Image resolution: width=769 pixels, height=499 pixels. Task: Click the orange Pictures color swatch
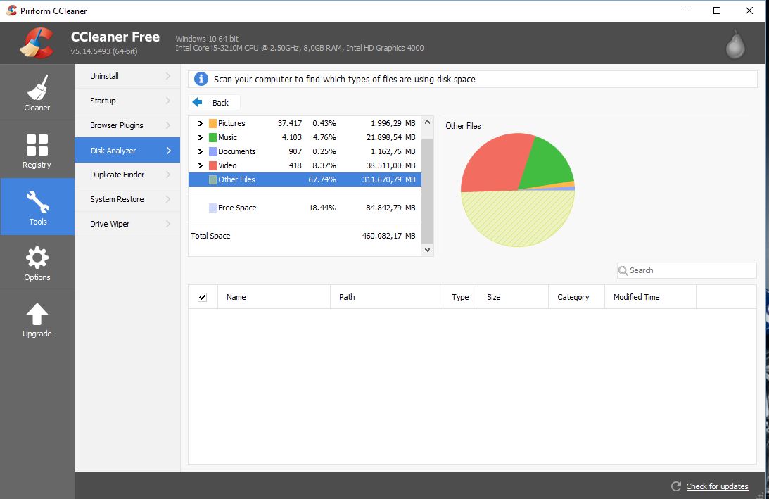(212, 123)
